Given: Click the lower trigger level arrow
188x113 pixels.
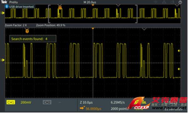Looking at the screenshot, I should click(x=179, y=69).
